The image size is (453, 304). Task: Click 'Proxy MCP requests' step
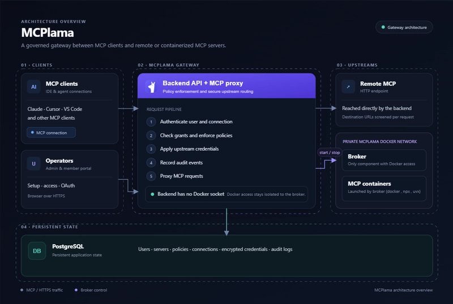pyautogui.click(x=182, y=176)
